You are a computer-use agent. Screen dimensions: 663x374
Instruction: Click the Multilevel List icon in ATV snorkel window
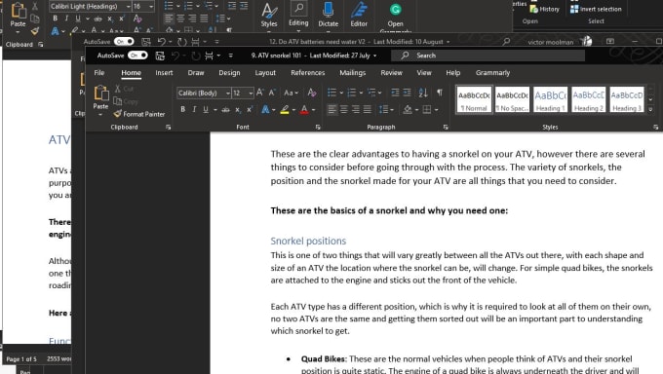pos(371,93)
